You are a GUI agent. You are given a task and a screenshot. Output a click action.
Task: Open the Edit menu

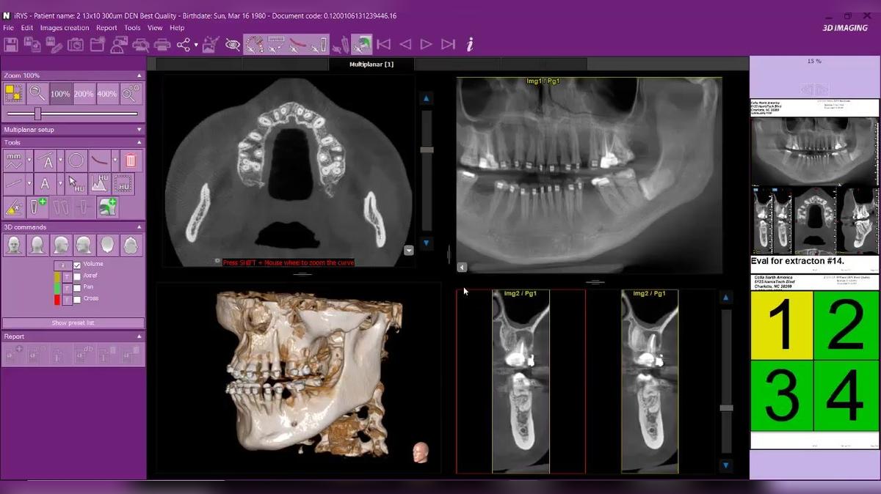(27, 28)
